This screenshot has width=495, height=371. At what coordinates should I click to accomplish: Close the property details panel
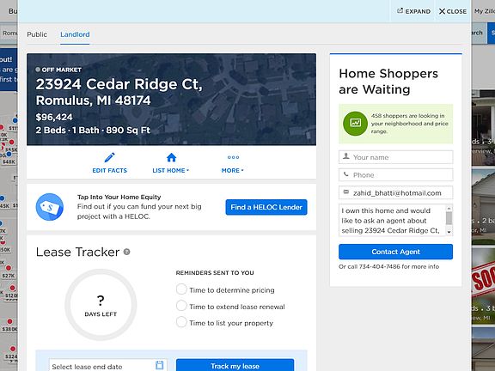click(x=453, y=11)
